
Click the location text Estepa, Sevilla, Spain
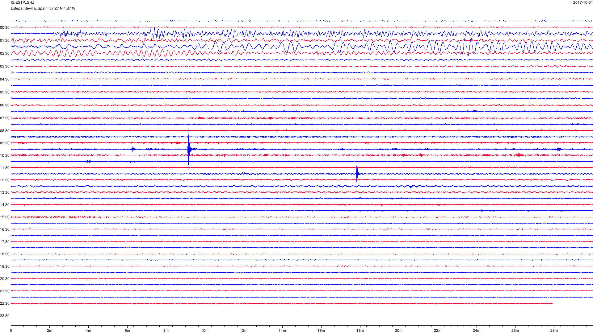coord(29,8)
